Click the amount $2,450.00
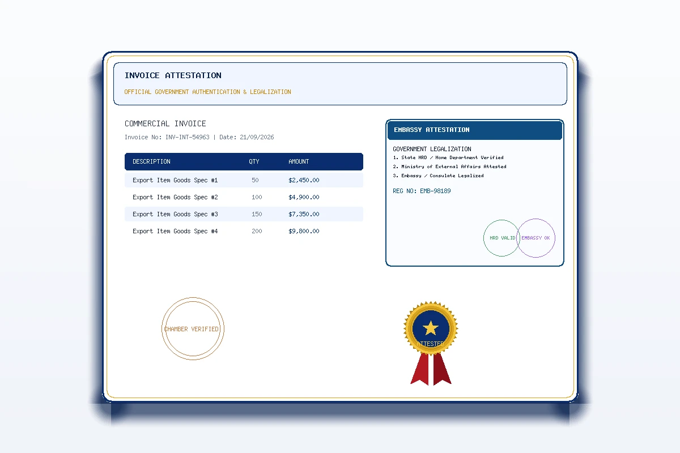This screenshot has height=453, width=680. pyautogui.click(x=304, y=180)
